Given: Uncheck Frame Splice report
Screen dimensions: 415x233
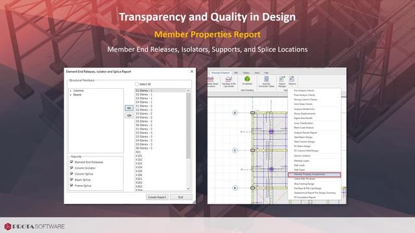Looking at the screenshot, I should (x=71, y=185).
